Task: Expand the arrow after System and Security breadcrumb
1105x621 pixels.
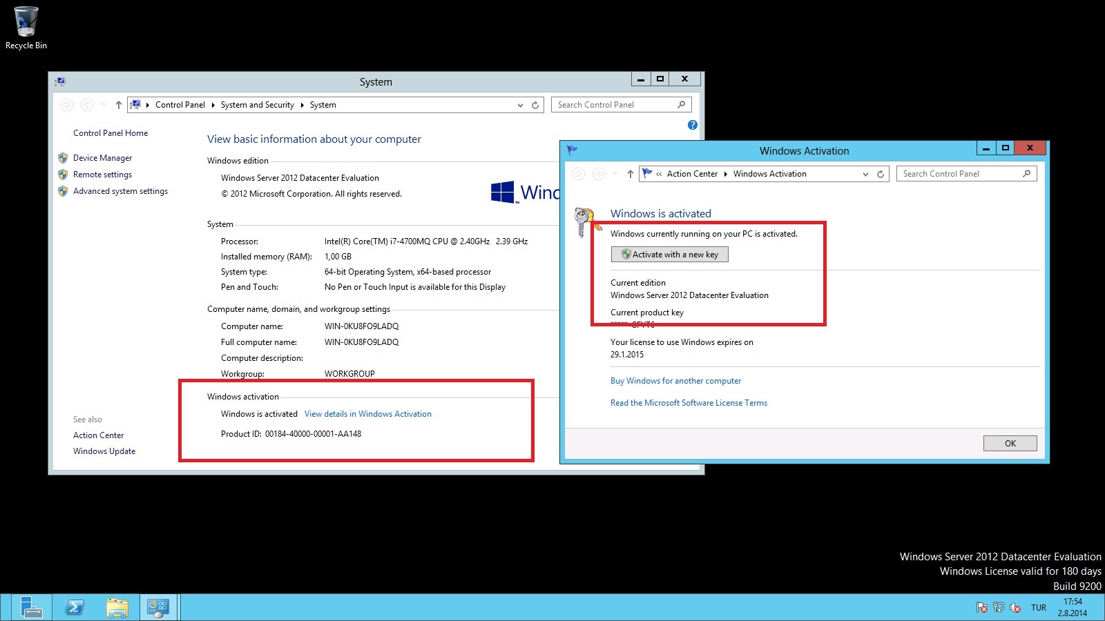Action: (x=302, y=105)
